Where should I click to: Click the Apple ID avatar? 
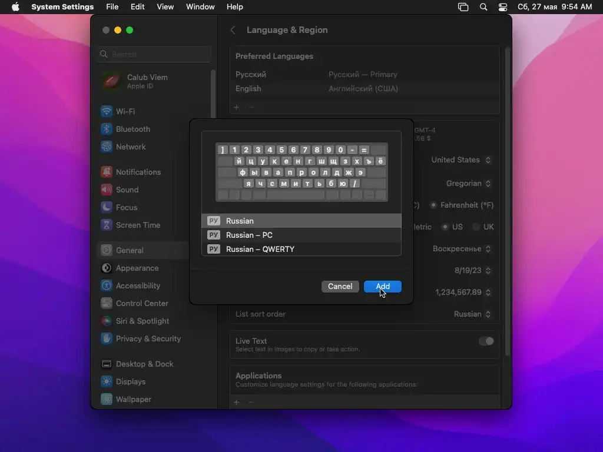click(x=111, y=81)
